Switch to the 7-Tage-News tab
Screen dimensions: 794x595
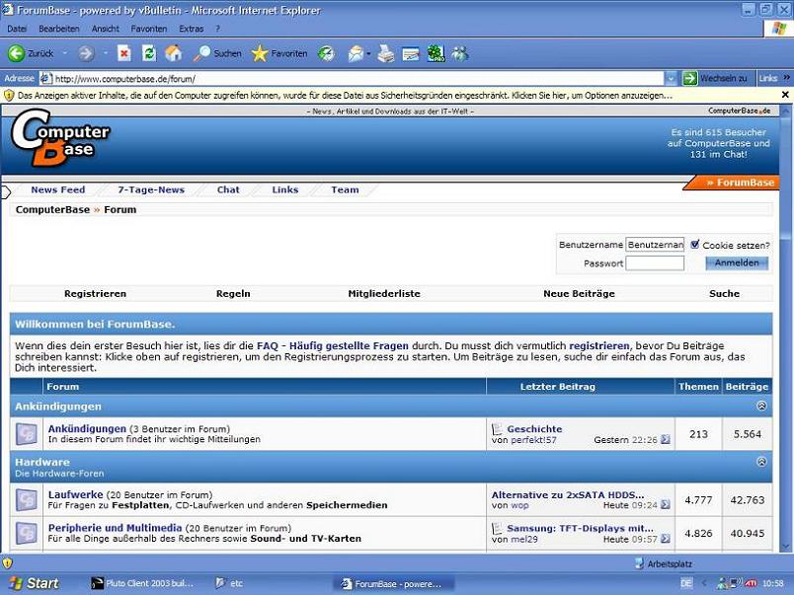[x=151, y=189]
